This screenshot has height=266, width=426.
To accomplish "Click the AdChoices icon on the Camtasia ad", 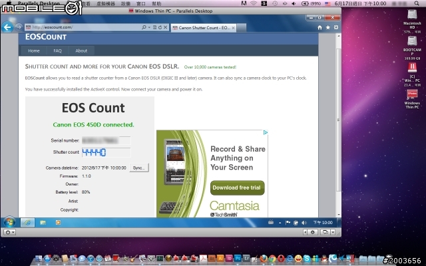I will click(266, 132).
